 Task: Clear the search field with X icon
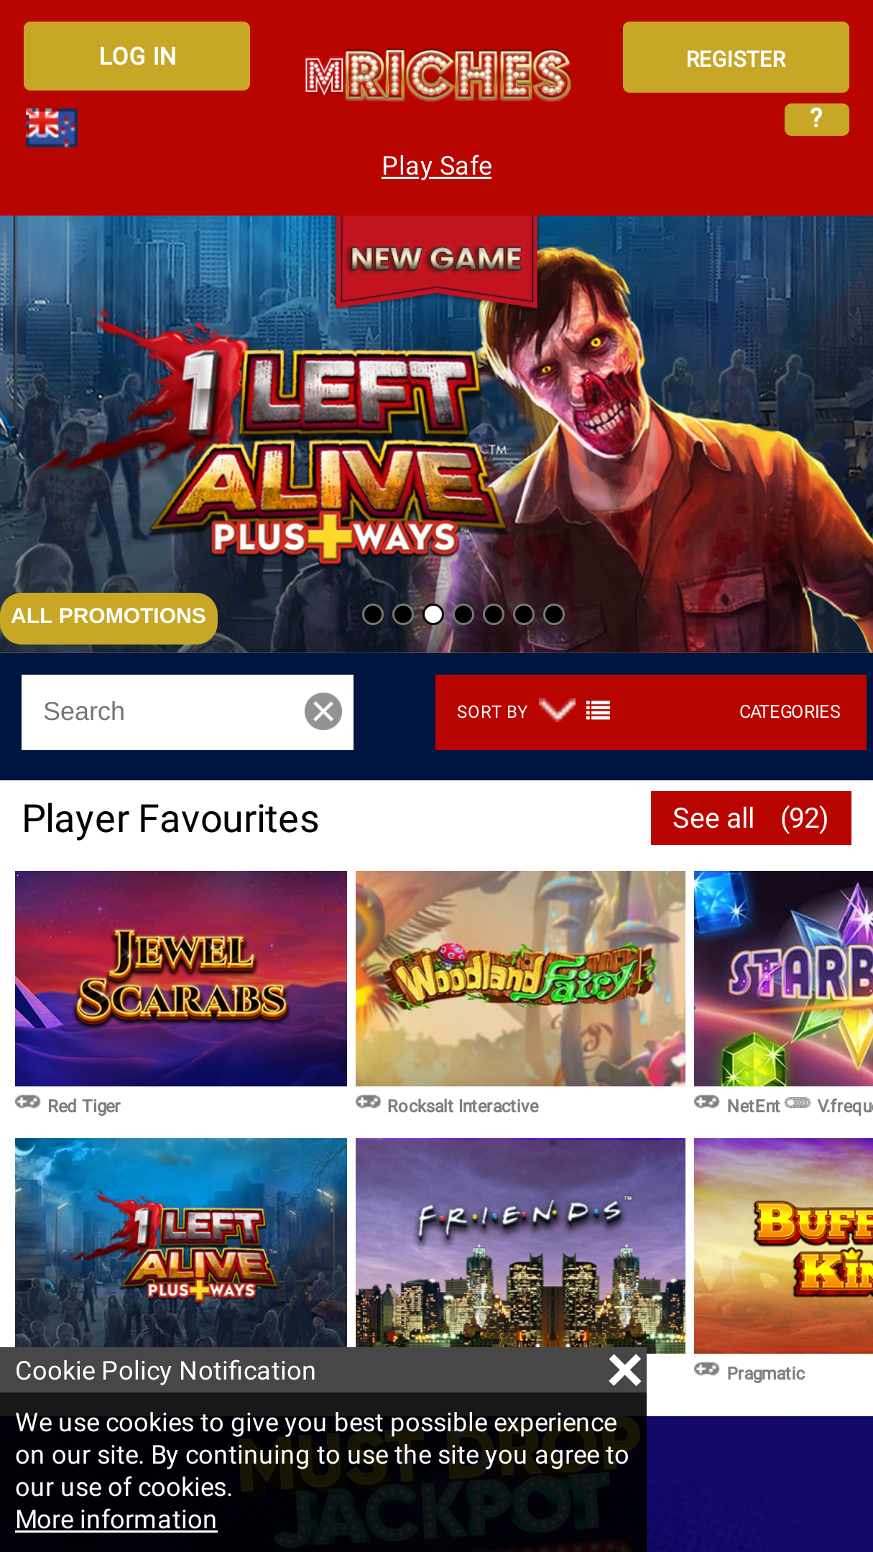pos(323,711)
